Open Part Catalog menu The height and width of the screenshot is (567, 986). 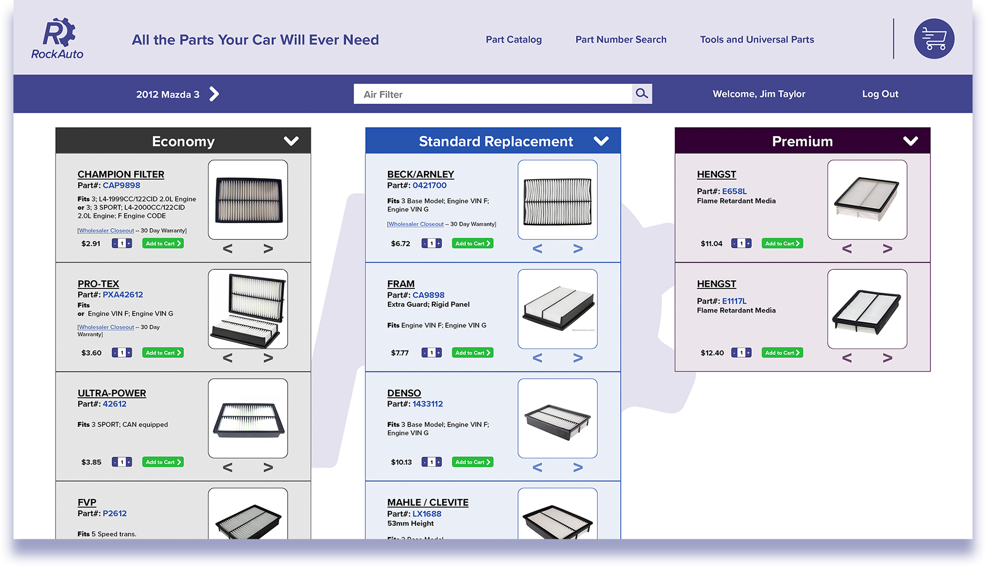coord(514,40)
